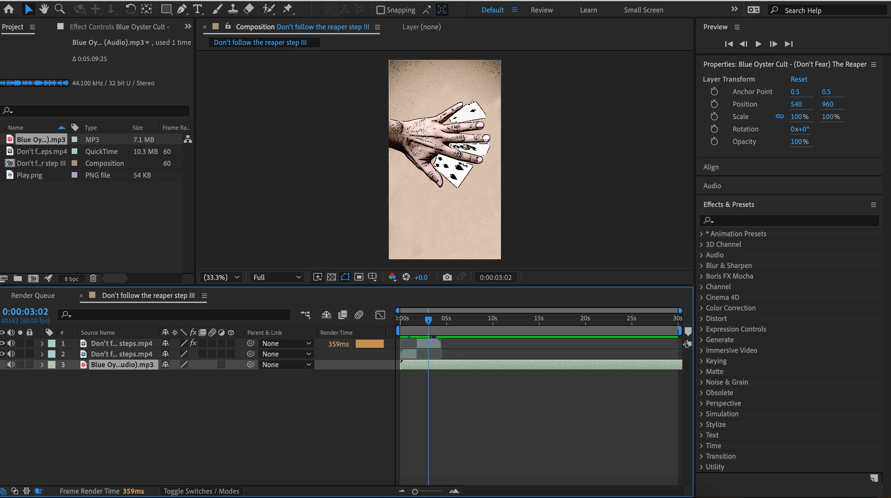The image size is (891, 498).
Task: Switch to the Review workspace
Action: (542, 10)
